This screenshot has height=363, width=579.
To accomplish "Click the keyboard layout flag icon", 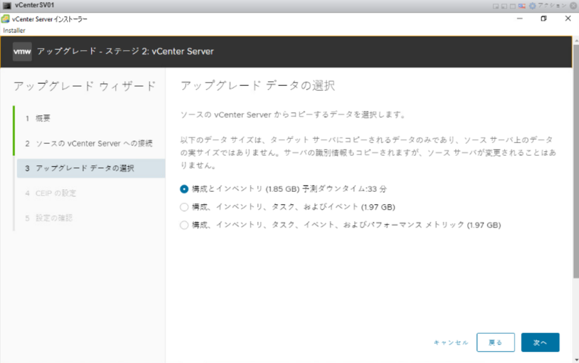I will click(x=522, y=6).
